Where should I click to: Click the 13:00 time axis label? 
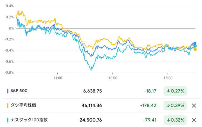(x=113, y=77)
